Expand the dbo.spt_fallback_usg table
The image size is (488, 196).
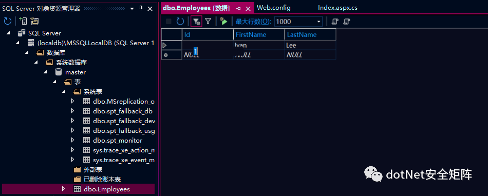[x=73, y=130]
